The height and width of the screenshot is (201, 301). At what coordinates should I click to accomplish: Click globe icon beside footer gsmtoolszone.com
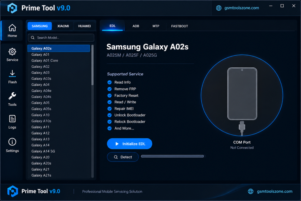(x=250, y=191)
